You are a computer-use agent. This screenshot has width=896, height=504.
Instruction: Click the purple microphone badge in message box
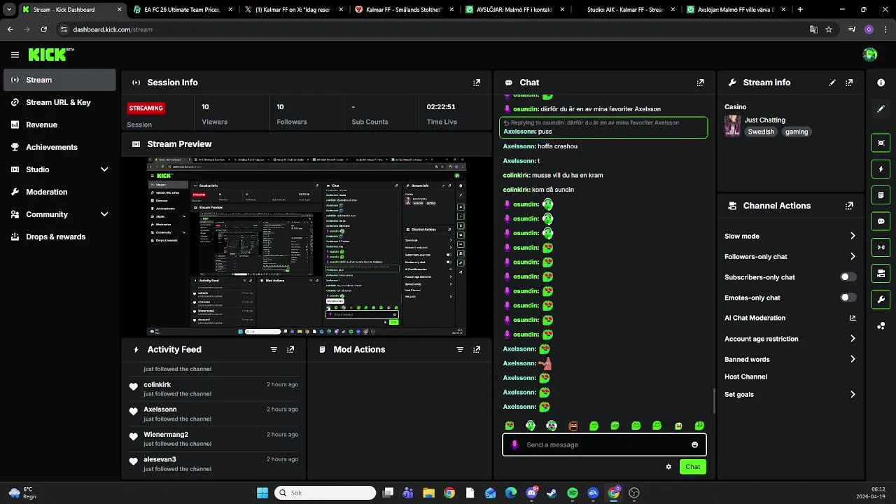pyautogui.click(x=514, y=444)
